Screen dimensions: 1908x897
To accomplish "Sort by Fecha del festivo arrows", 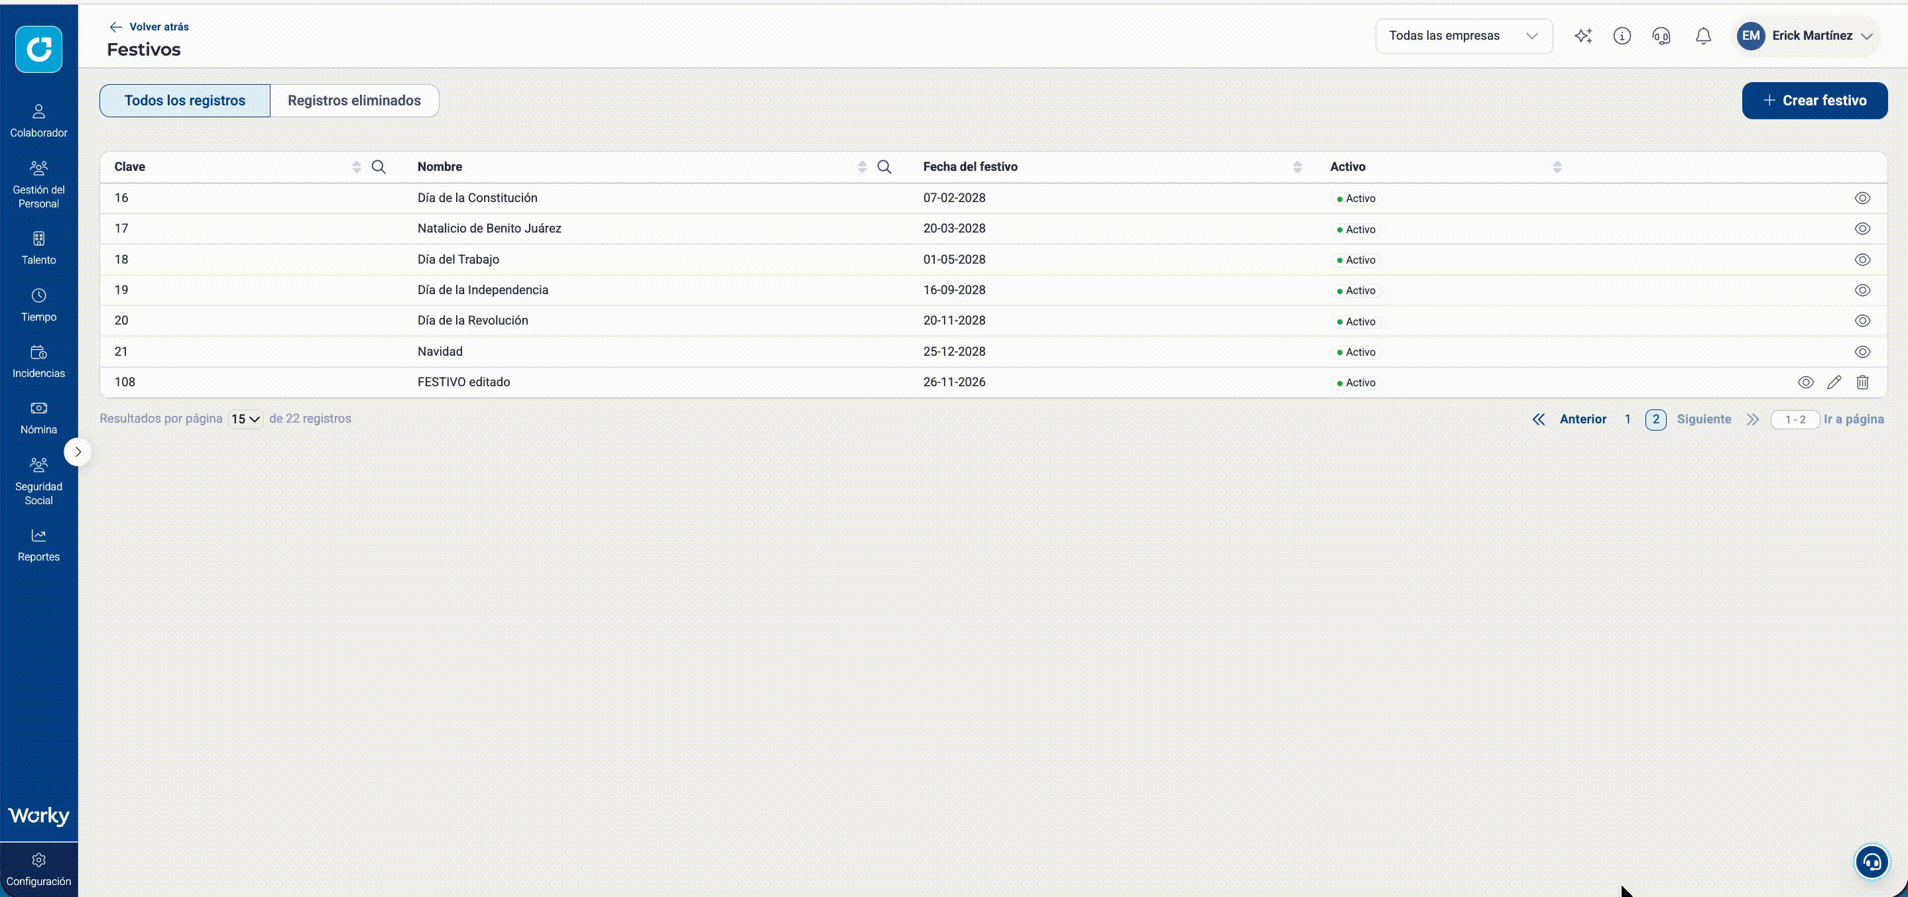I will (x=1297, y=167).
